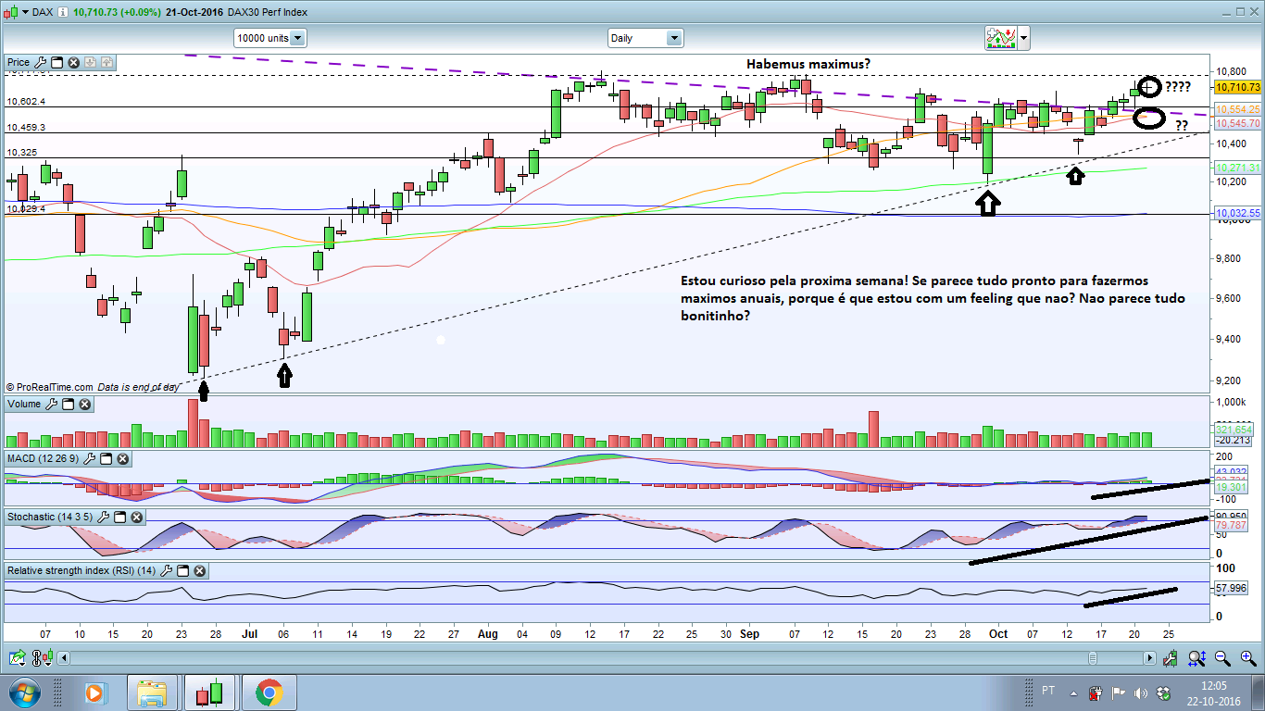Click the Volume panel label
Screen dimensions: 1265x711
[x=24, y=405]
